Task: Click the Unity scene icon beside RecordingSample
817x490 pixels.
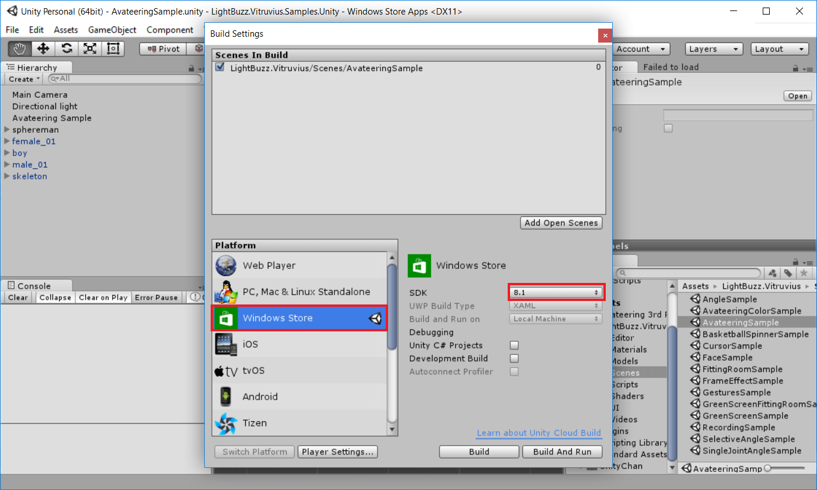Action: pos(696,428)
